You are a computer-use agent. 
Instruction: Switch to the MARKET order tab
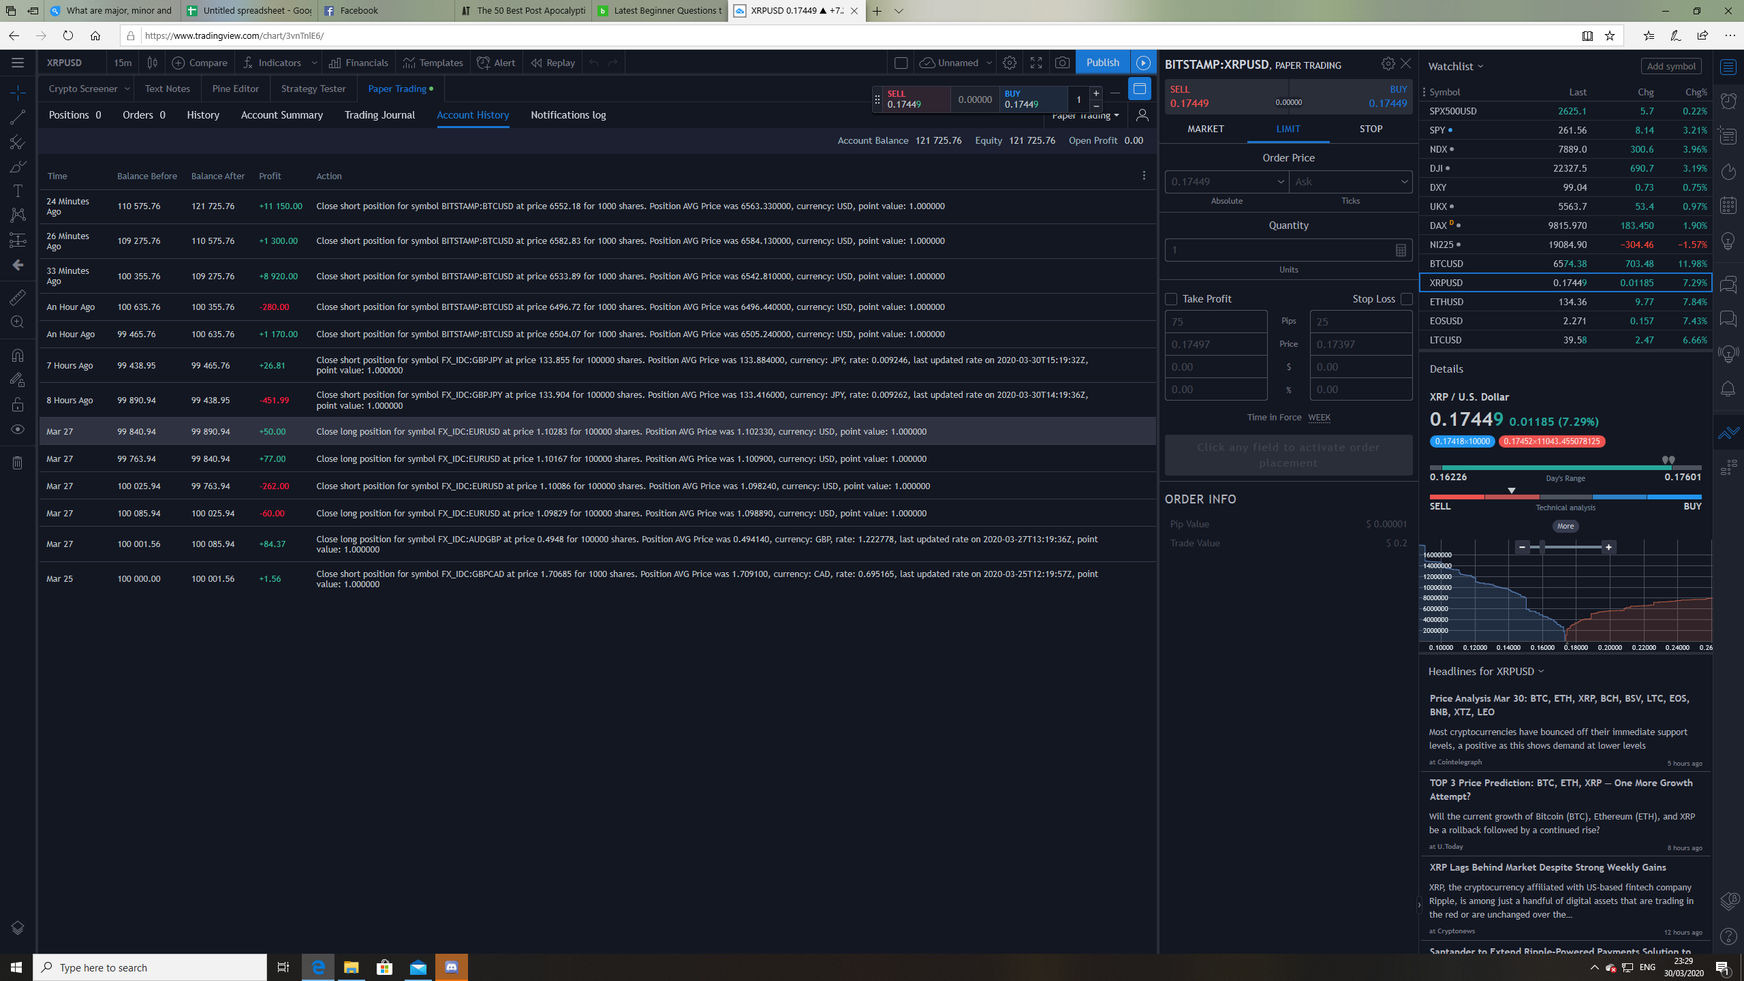1205,129
